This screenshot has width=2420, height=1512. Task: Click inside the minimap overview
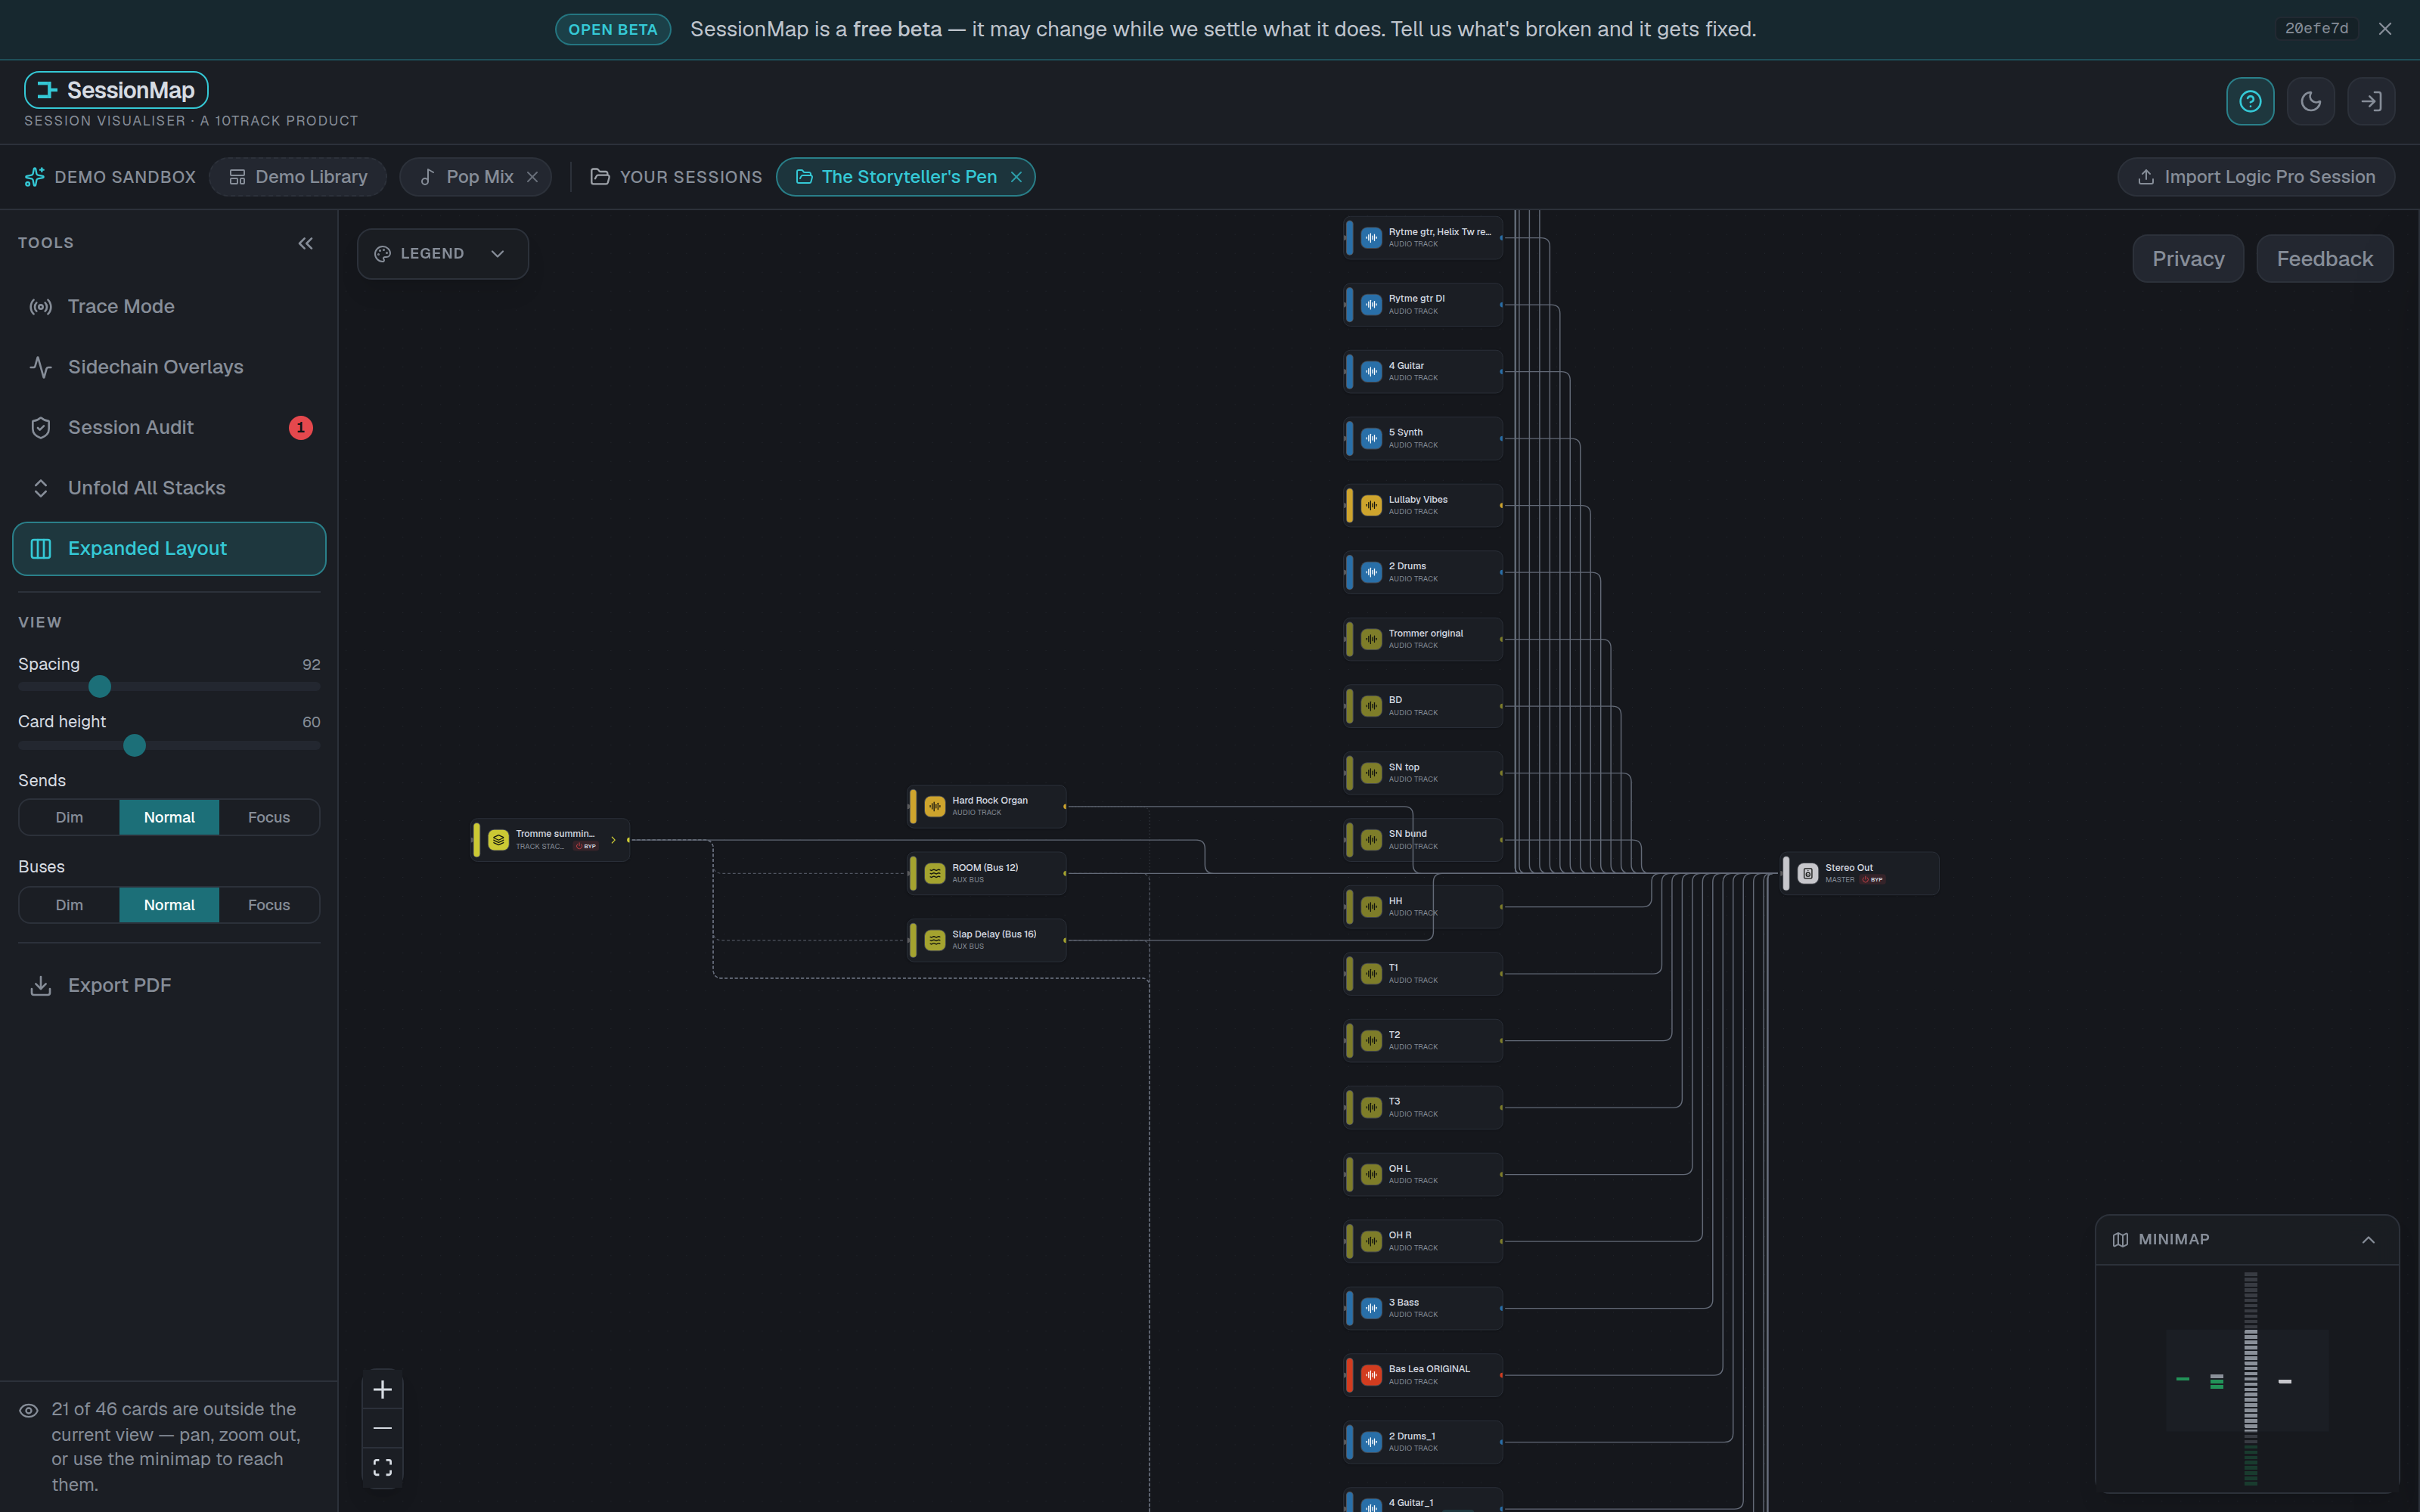2247,1378
